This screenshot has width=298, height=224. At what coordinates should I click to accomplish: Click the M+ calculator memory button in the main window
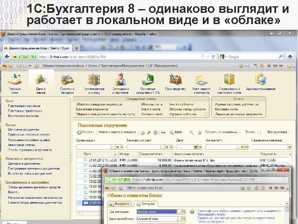pos(275,66)
